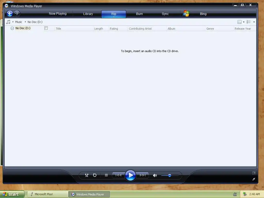Screen dimensions: 264x198
Task: Click the keyboard icon in the taskbar
Action: [x=235, y=194]
